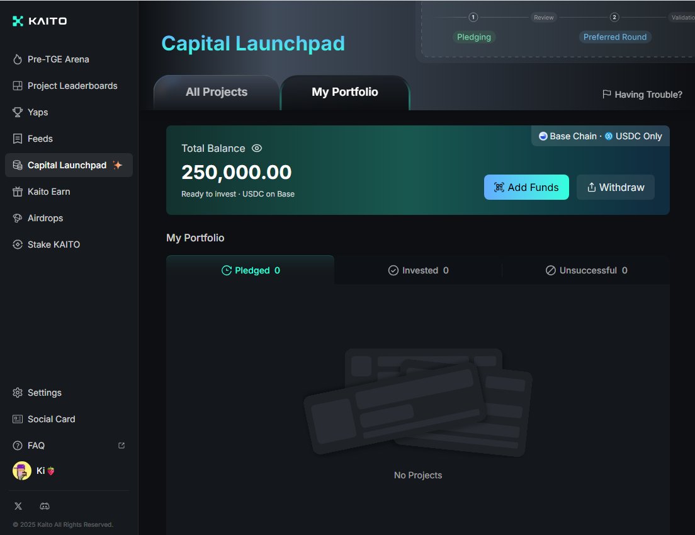
Task: Click the Invested checkmark circle icon
Action: click(393, 270)
